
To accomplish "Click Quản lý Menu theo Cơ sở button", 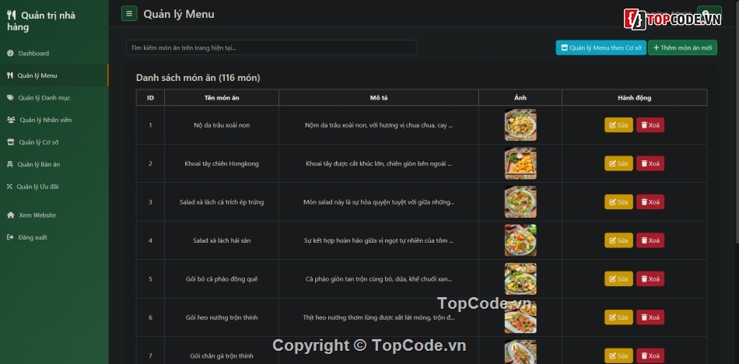I will pyautogui.click(x=601, y=47).
